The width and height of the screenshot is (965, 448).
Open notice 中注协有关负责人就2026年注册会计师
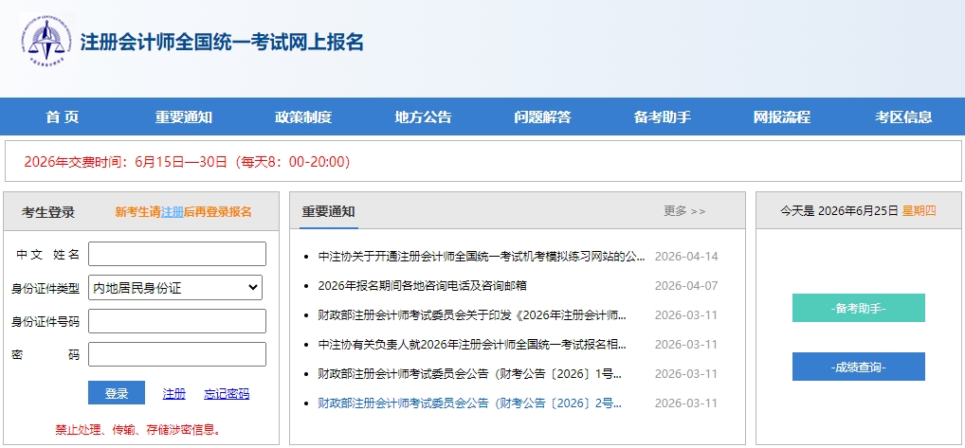pyautogui.click(x=472, y=345)
